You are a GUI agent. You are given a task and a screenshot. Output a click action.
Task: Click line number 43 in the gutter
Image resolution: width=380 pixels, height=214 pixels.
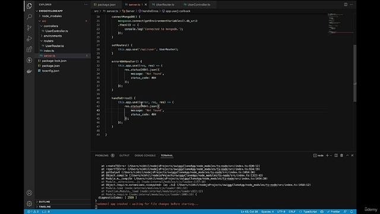[x=98, y=111]
